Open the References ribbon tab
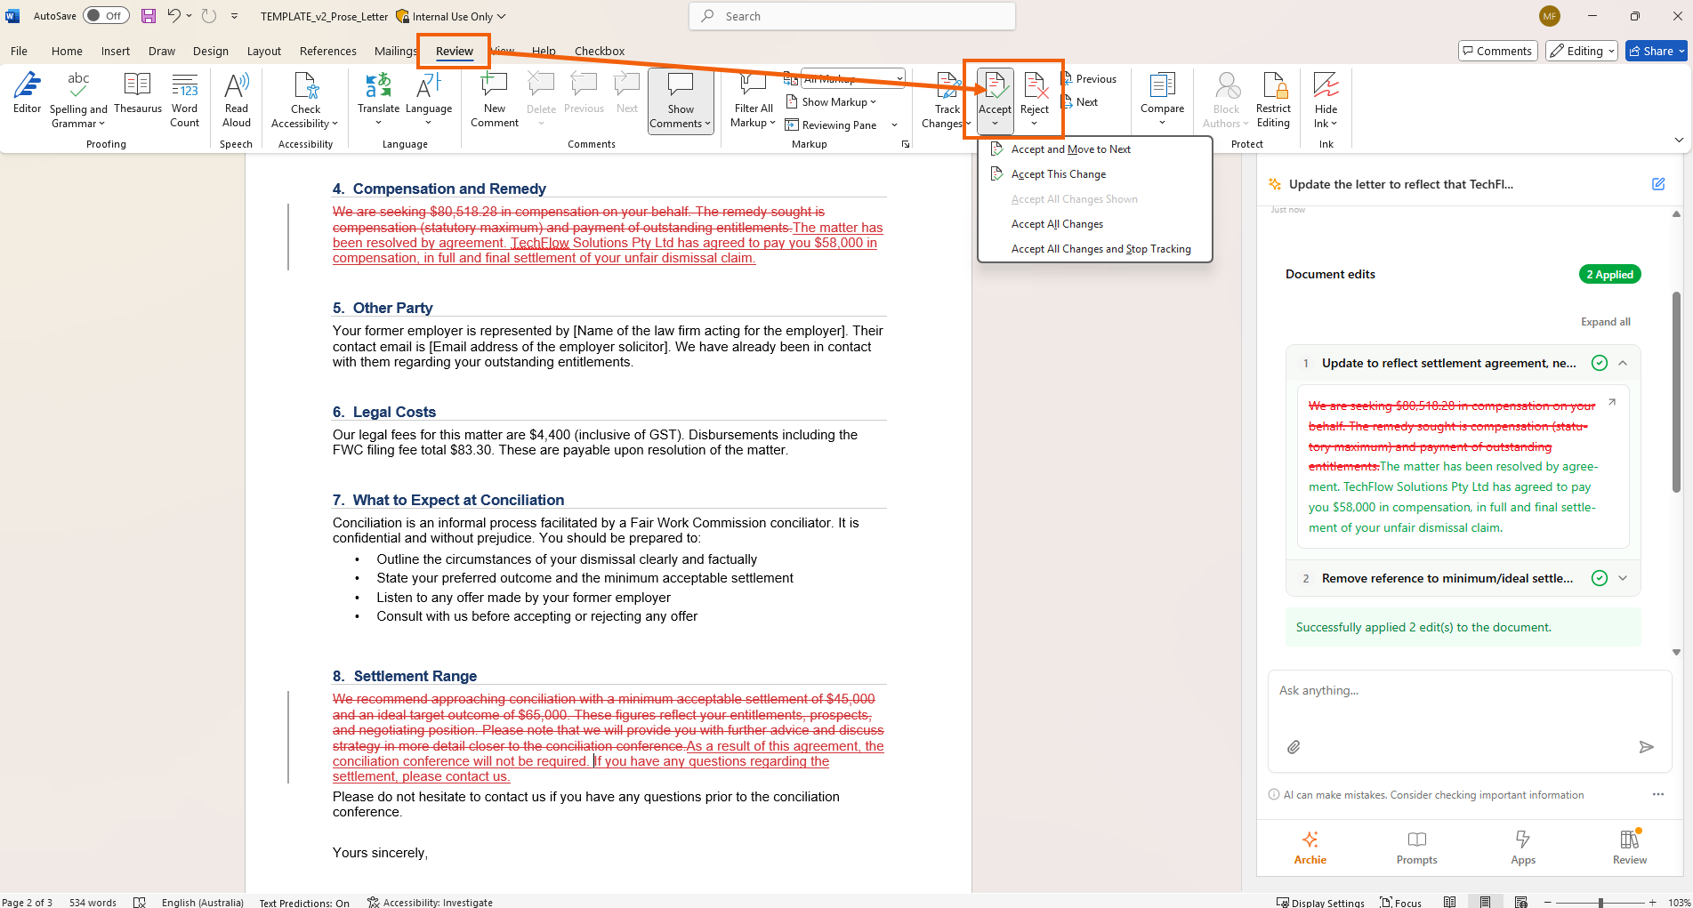The height and width of the screenshot is (908, 1693). pos(327,51)
